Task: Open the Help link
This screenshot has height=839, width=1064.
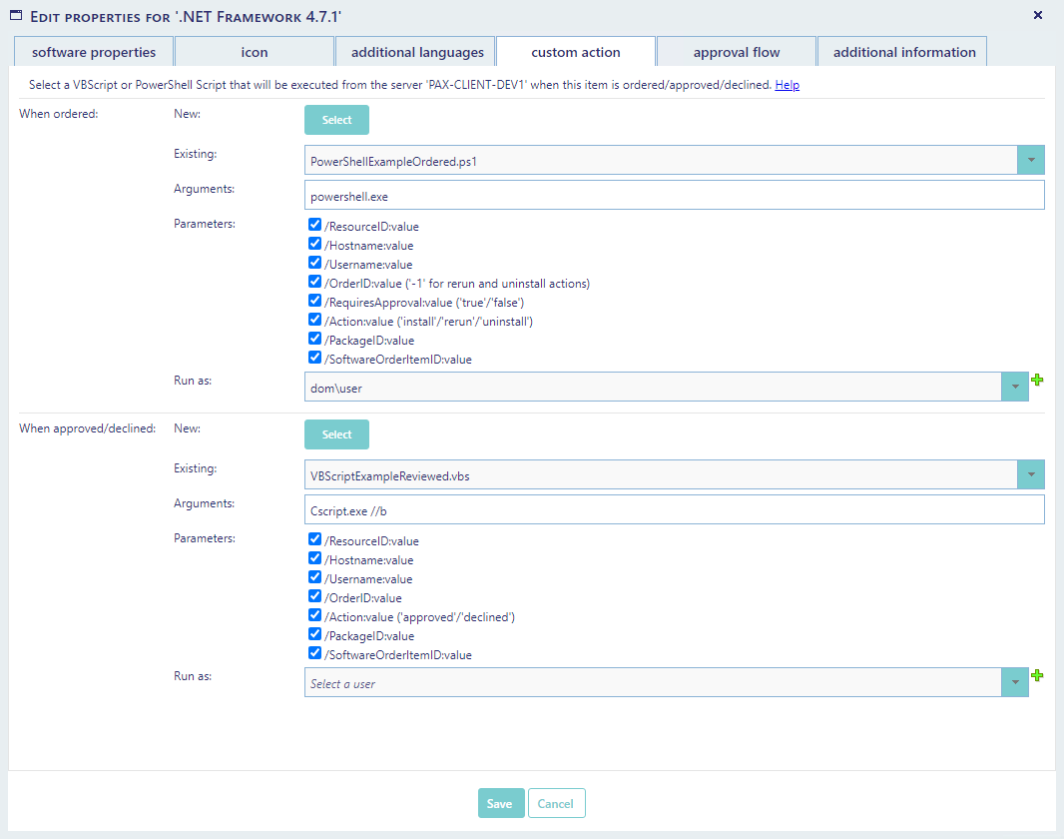Action: coord(788,86)
